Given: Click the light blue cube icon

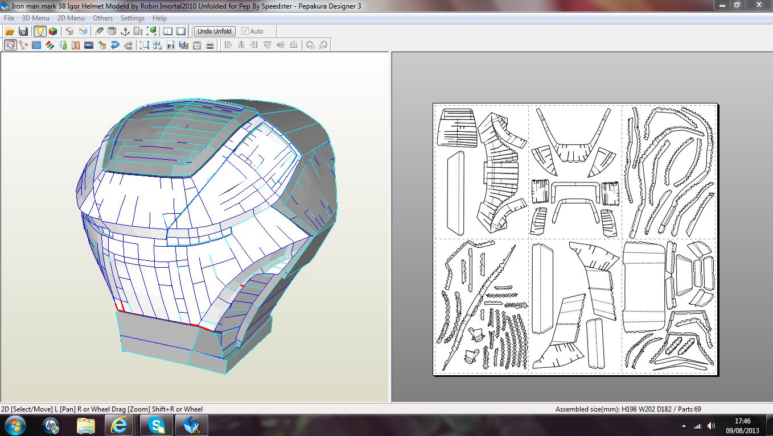Looking at the screenshot, I should click(83, 31).
